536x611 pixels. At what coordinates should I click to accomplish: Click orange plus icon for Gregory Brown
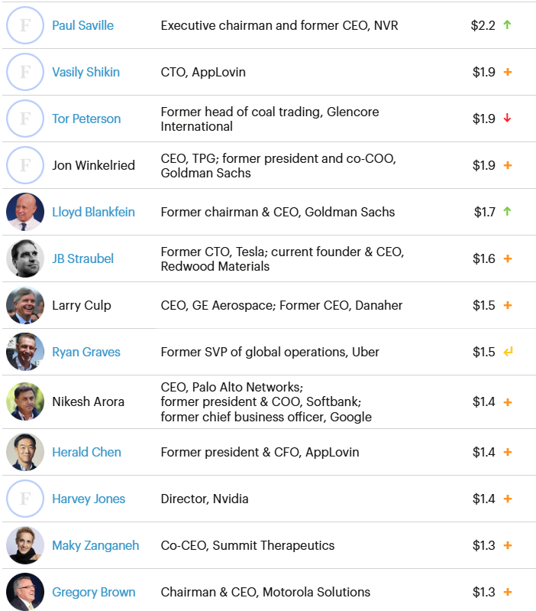tap(508, 592)
